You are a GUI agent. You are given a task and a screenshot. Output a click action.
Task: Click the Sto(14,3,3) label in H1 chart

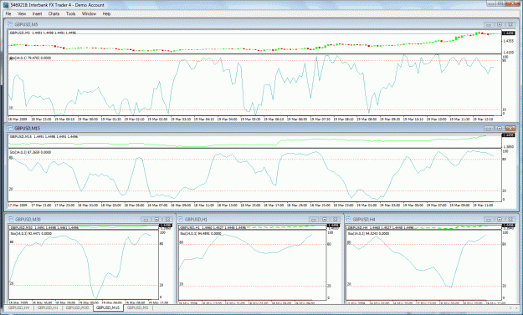click(201, 233)
